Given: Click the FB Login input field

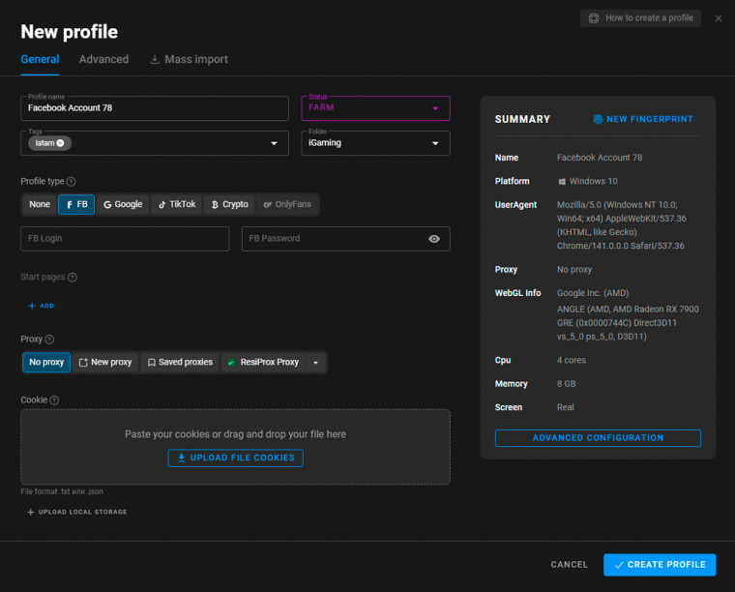Looking at the screenshot, I should [125, 239].
